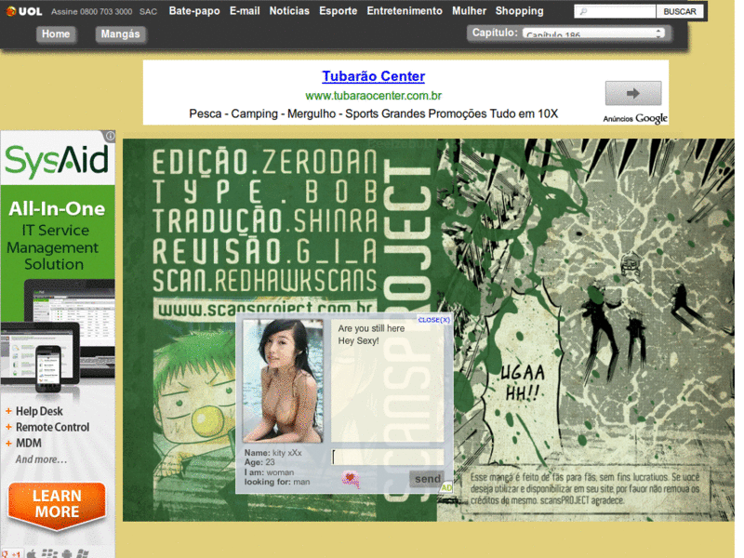Click the chat profile photo thumbnail
The image size is (744, 558).
point(284,381)
